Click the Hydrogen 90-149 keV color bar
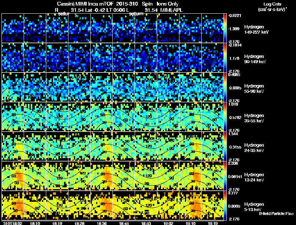The height and width of the screenshot is (225, 296). (225, 58)
